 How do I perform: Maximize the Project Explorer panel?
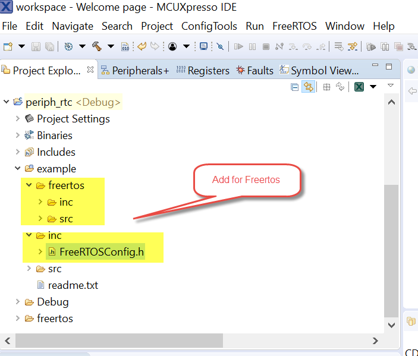[x=389, y=67]
